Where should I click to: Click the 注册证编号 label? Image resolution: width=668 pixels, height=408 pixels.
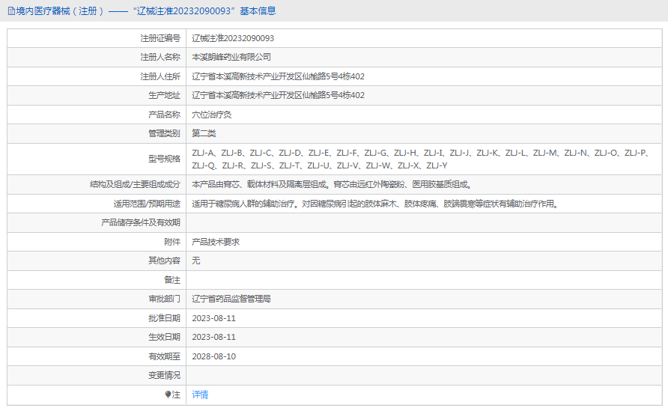[160, 38]
